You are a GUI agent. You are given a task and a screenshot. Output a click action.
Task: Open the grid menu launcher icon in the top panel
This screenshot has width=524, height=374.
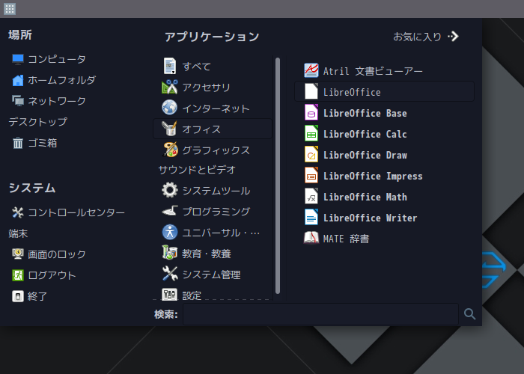[x=9, y=9]
